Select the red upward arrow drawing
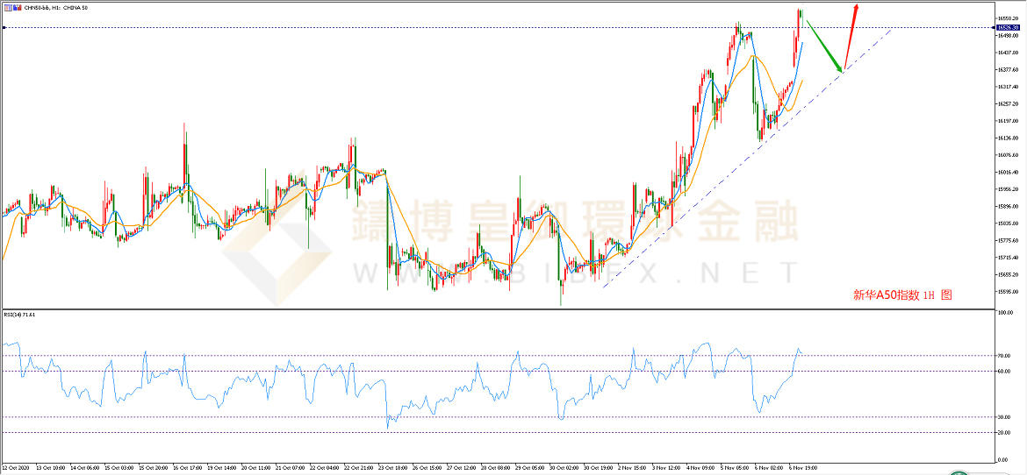Viewport: 1027px width, 475px height. point(852,35)
